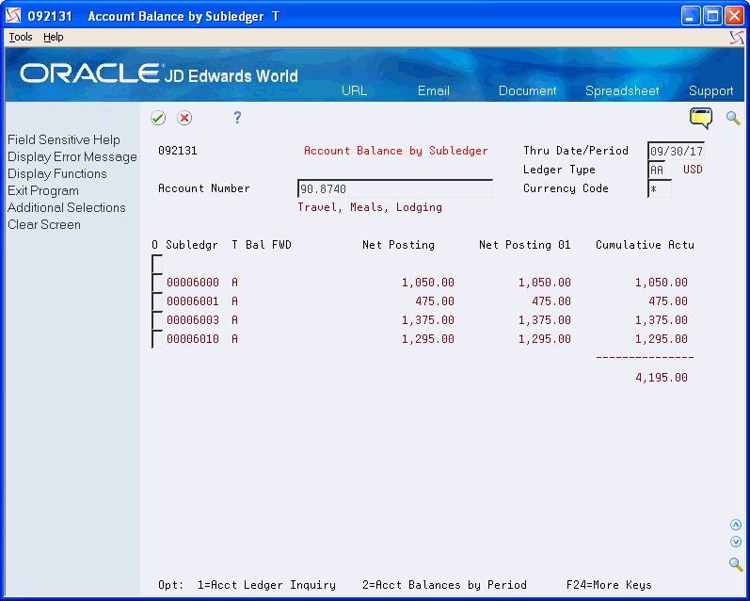The height and width of the screenshot is (601, 750).
Task: Click the F24=More Keys text
Action: coord(609,585)
